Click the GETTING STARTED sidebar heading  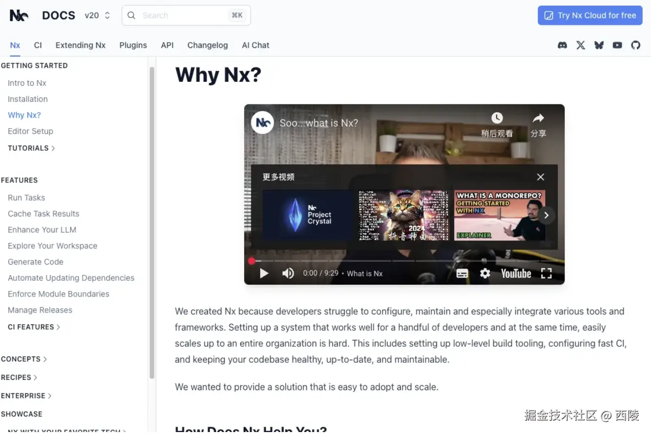(34, 66)
